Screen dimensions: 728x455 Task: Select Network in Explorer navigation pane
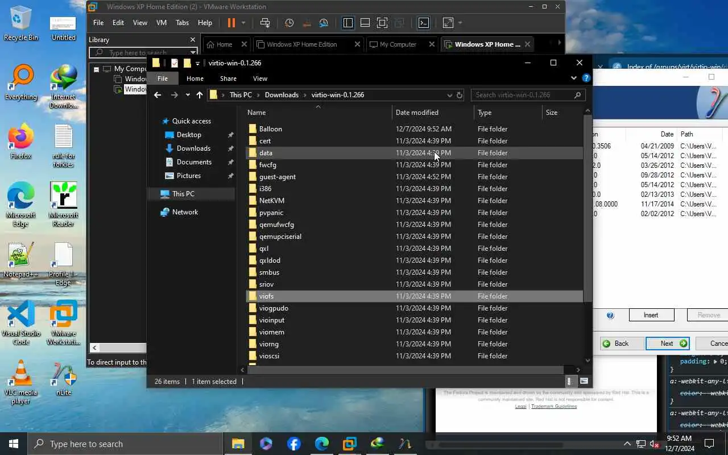(x=185, y=212)
